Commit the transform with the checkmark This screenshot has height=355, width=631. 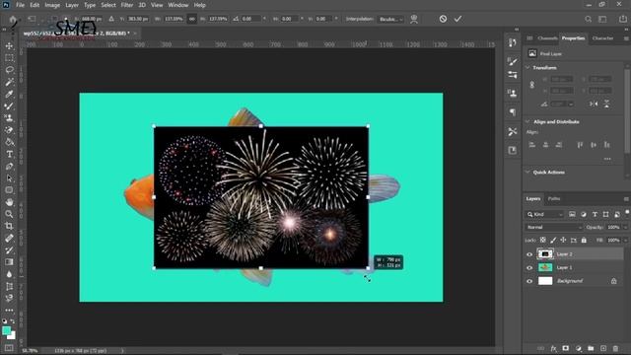point(457,19)
